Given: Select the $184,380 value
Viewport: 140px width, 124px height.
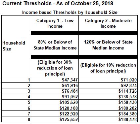Looking at the screenshot, I should tap(128, 114).
